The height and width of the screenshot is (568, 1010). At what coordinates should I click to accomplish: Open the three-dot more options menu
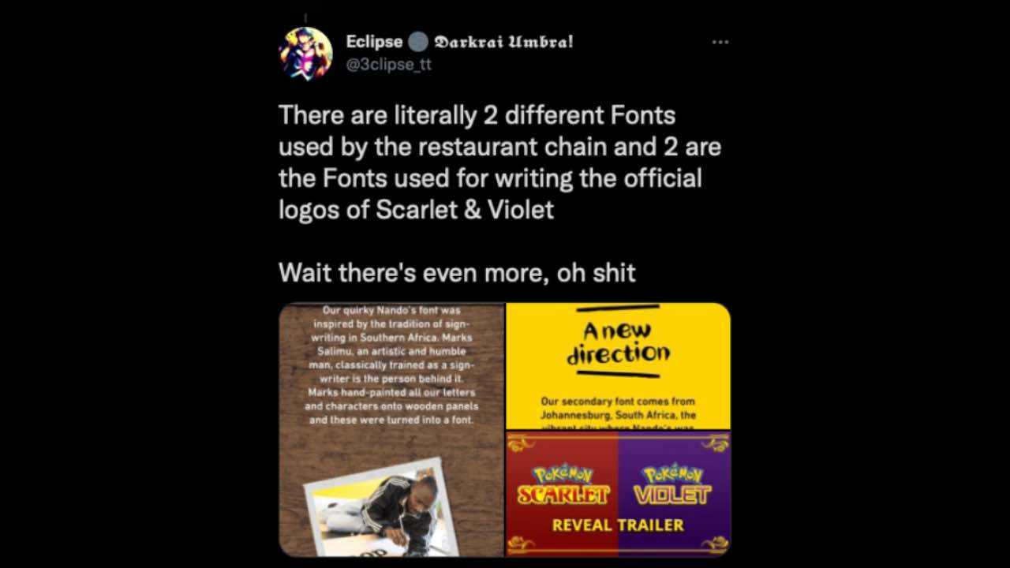pos(720,42)
